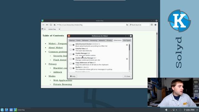The height and width of the screenshot is (112, 199).
Task: Switch to the Browsing tab
Action: 94,40
